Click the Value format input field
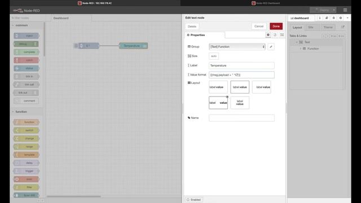 (241, 75)
